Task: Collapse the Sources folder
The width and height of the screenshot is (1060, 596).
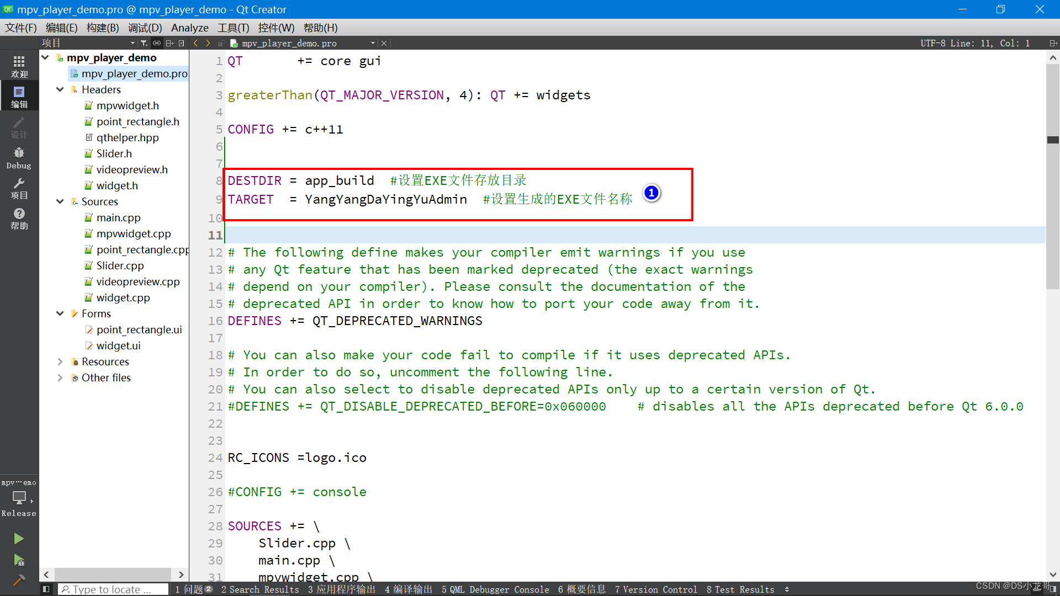Action: pyautogui.click(x=60, y=201)
